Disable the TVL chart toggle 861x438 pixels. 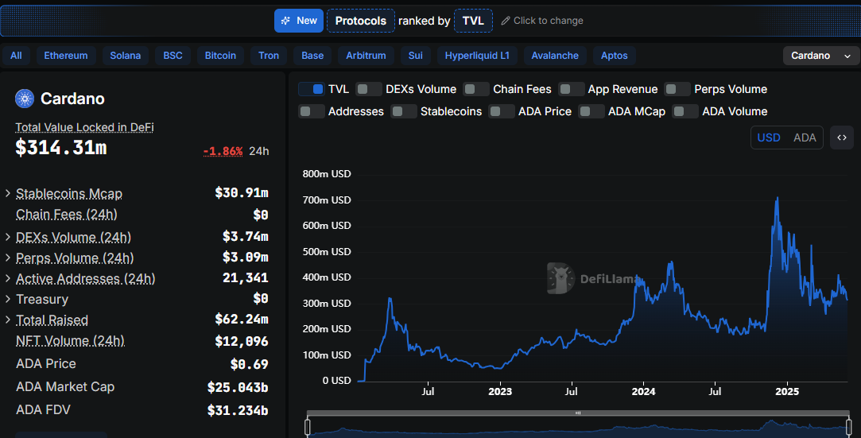pos(312,89)
